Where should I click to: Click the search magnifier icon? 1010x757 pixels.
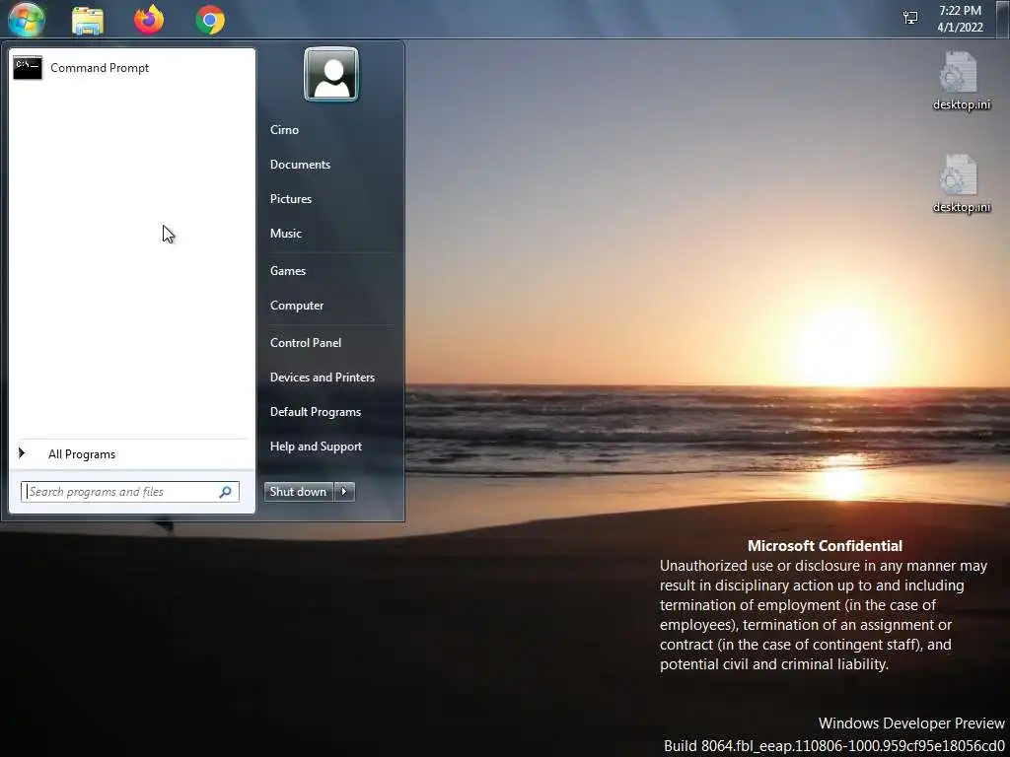[x=226, y=492]
